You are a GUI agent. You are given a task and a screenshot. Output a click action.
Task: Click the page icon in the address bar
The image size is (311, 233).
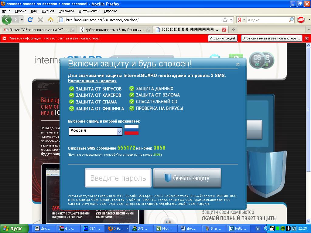point(61,20)
